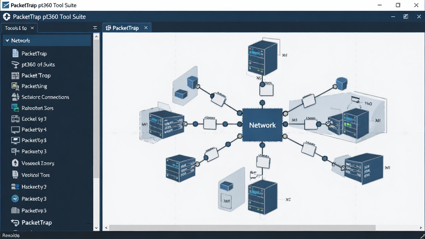Click the Polectet Sors monitor icon
The image size is (425, 239).
(15, 108)
